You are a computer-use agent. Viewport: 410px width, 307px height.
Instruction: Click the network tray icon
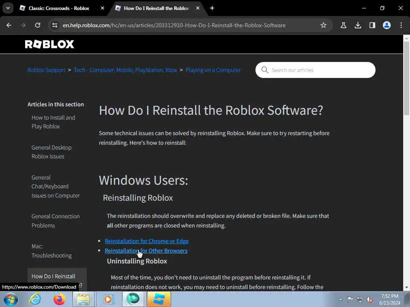360,299
